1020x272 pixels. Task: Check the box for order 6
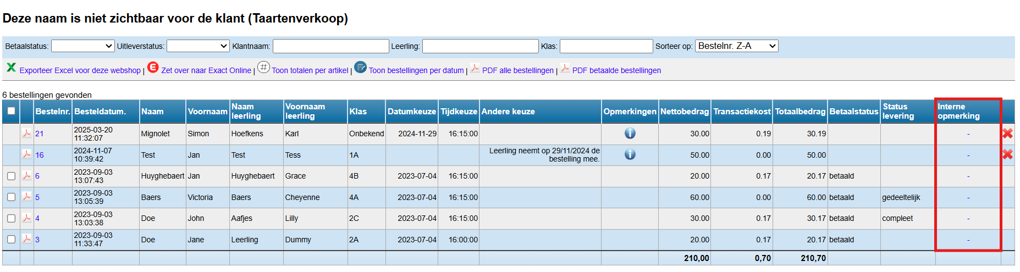11,176
